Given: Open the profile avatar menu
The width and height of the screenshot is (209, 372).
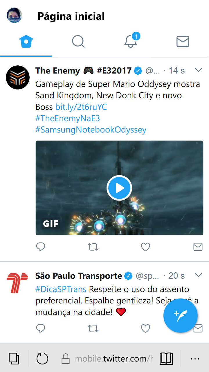Looking at the screenshot, I should click(x=15, y=15).
